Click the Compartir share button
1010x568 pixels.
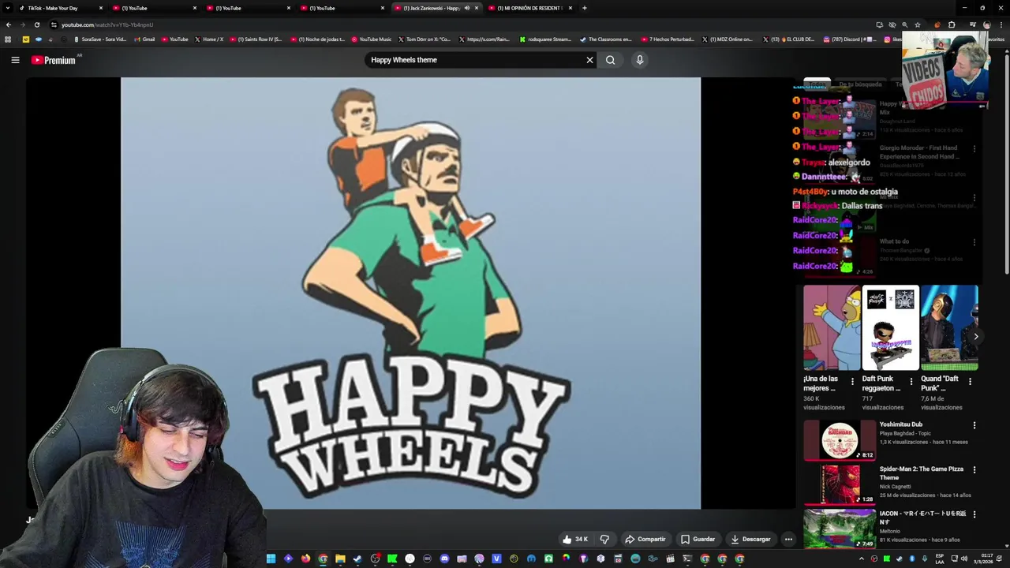(645, 540)
